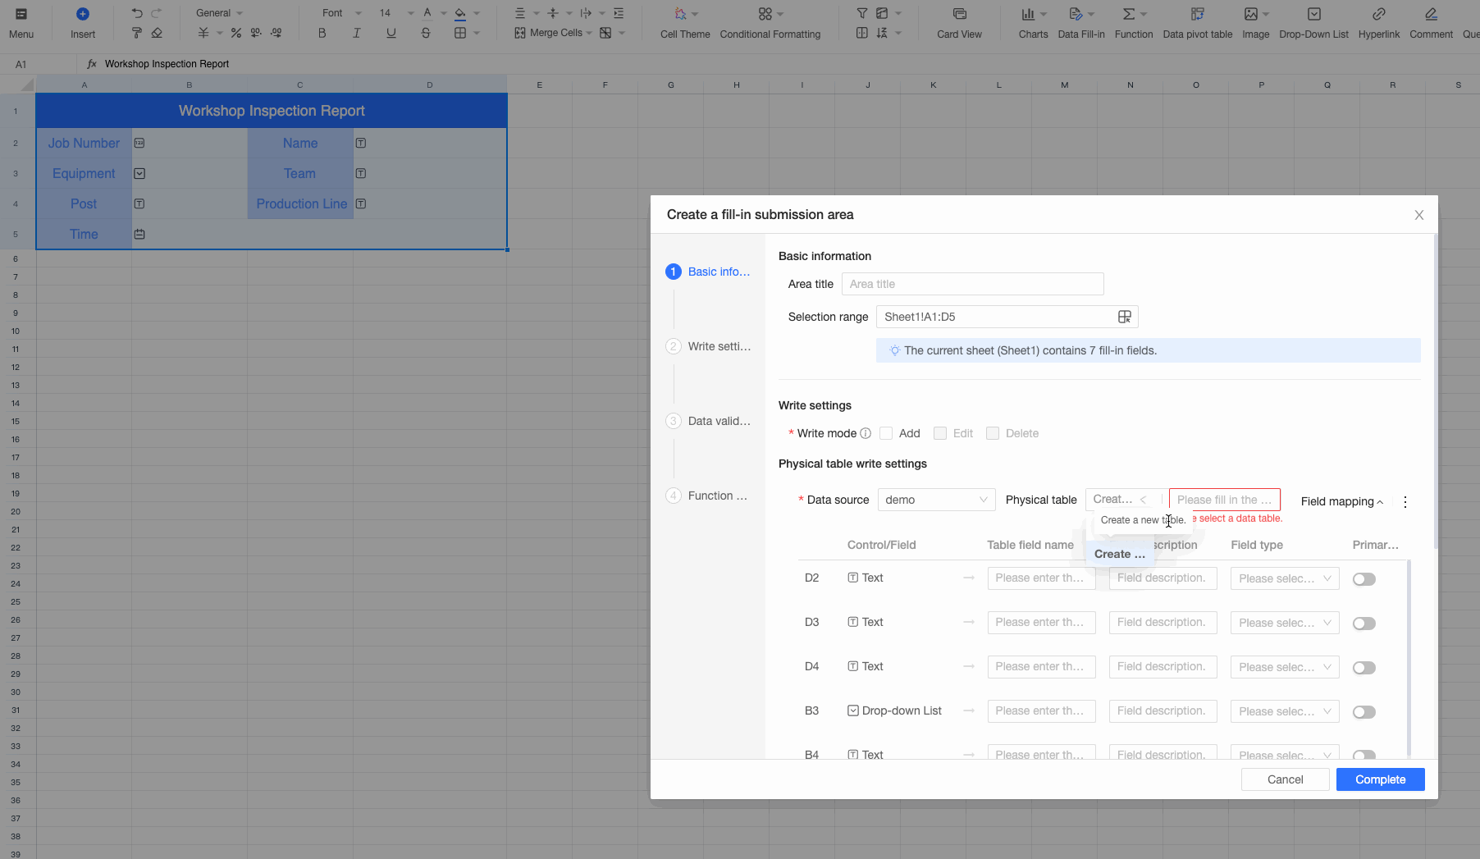Toggle the primary key switch for D2
1480x859 pixels.
coord(1364,579)
